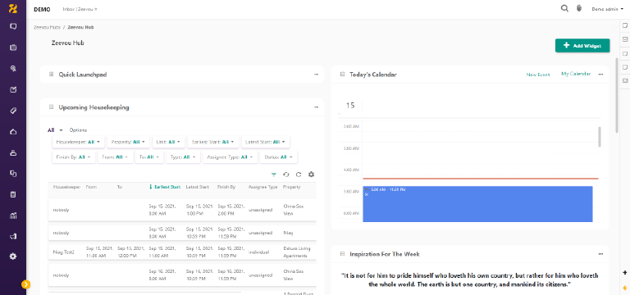Screen dimensions: 630x295
Task: Open the Today's Calendar options menu
Action: point(600,75)
